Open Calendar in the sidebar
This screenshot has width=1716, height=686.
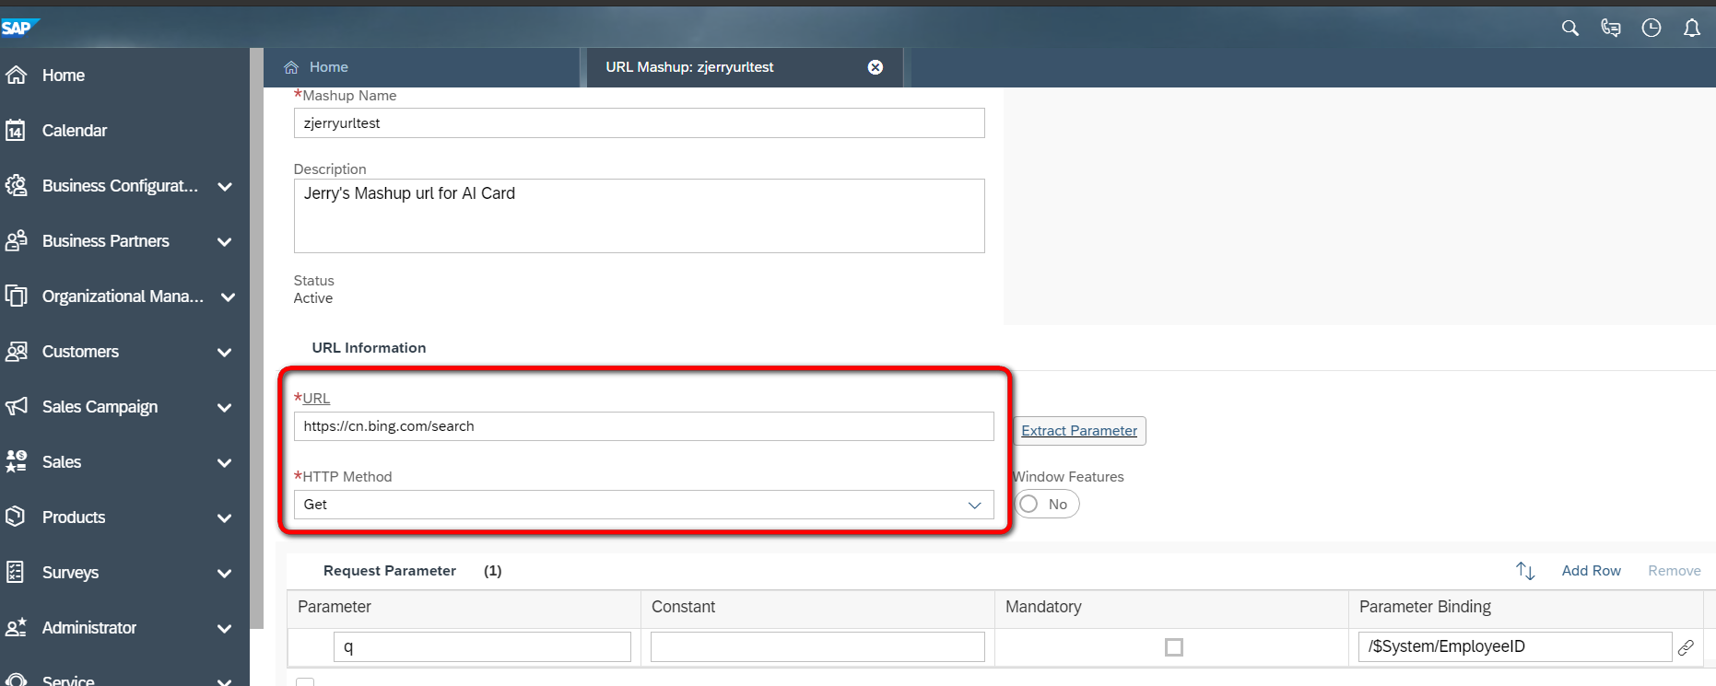pyautogui.click(x=75, y=131)
